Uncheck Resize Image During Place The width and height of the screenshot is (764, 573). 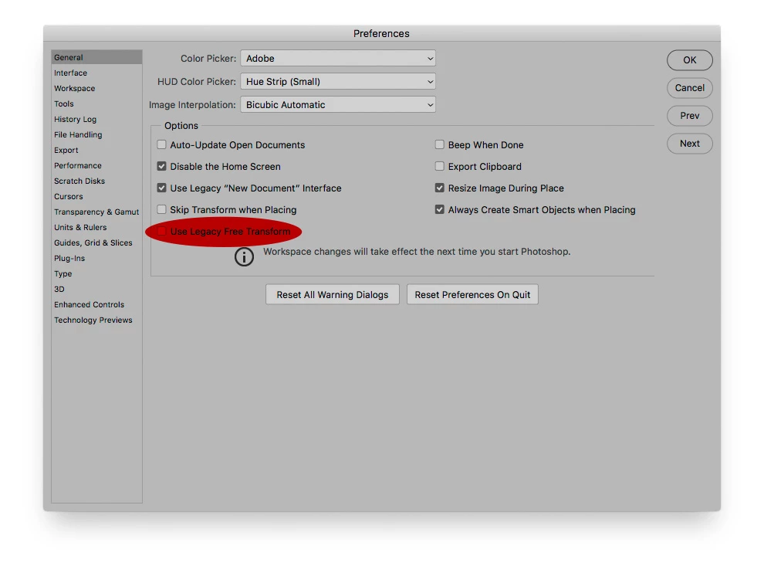440,188
